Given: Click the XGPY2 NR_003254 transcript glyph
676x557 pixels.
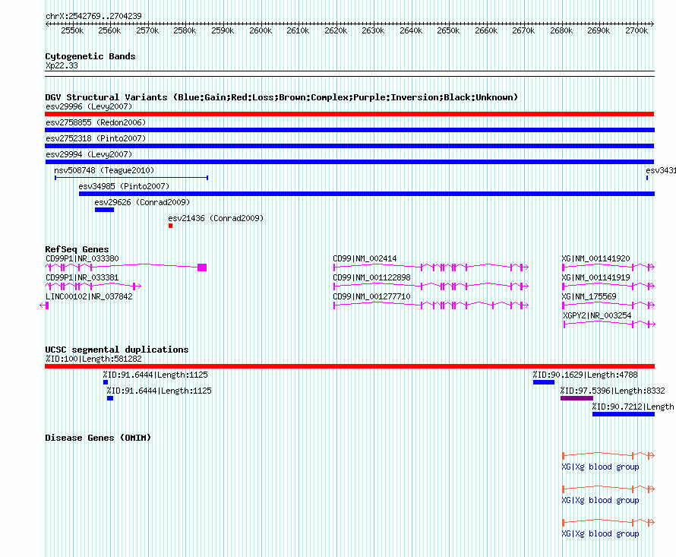Looking at the screenshot, I should tap(609, 324).
